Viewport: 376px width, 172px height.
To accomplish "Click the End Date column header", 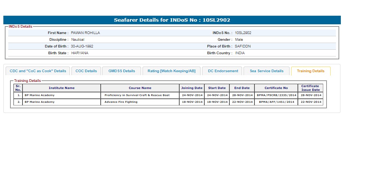I will tap(242, 88).
